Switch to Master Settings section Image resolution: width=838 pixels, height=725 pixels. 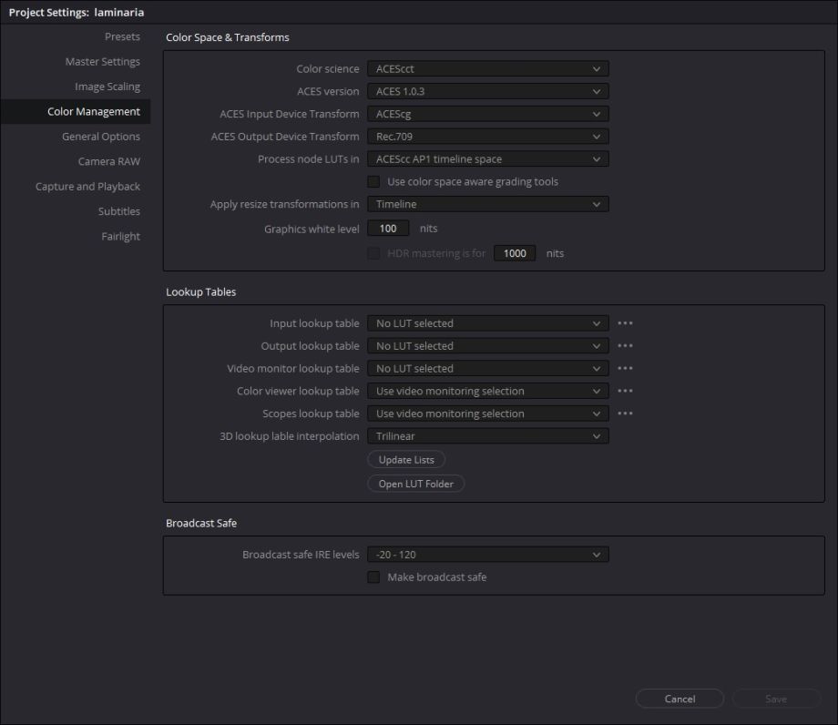102,62
